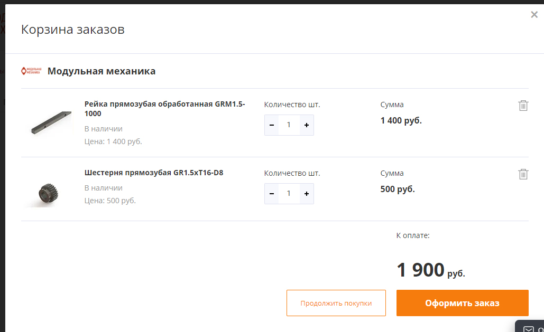
Task: Delete the GRM1.5-1000 rack from cart
Action: 523,105
